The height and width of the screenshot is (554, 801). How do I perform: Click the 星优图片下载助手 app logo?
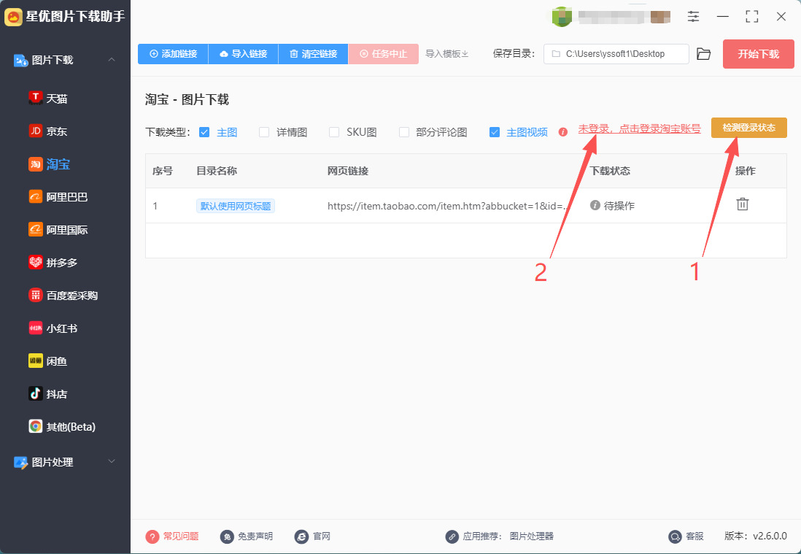pos(13,16)
